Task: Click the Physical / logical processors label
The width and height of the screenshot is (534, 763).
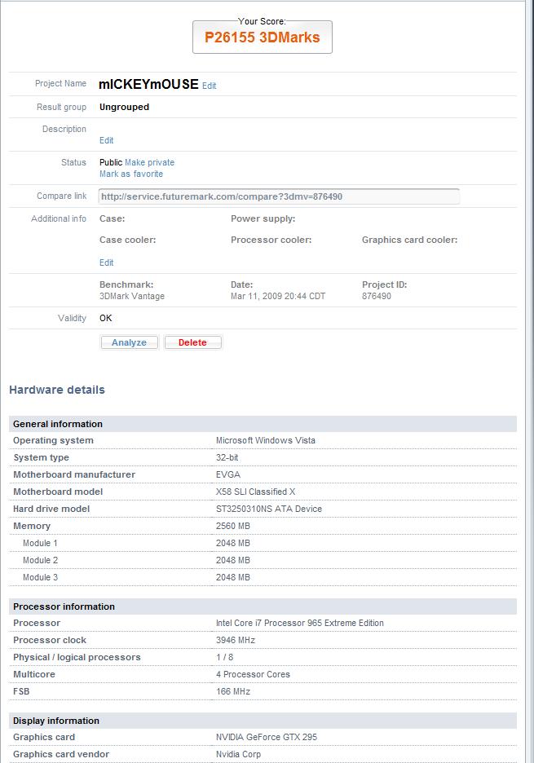Action: click(77, 657)
